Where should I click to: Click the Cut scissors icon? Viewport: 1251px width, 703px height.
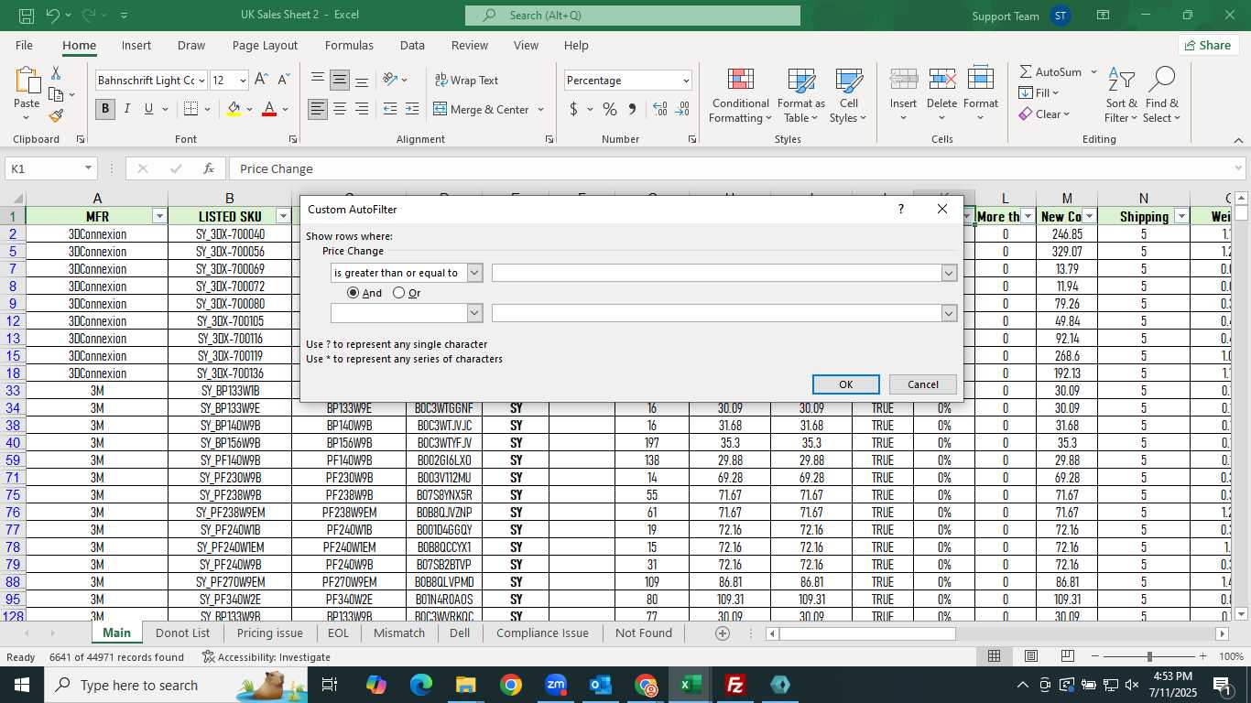pyautogui.click(x=56, y=72)
